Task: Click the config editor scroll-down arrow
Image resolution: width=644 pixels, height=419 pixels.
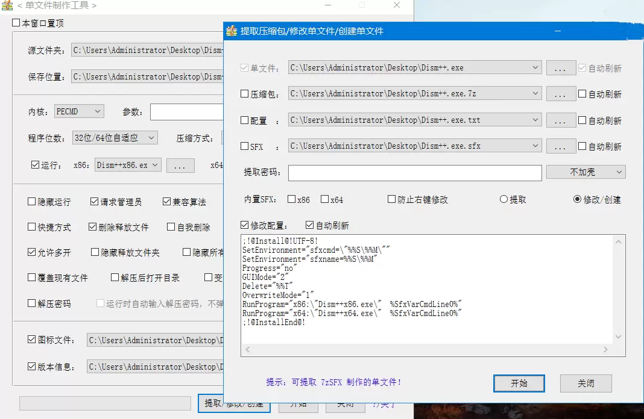Action: point(618,337)
